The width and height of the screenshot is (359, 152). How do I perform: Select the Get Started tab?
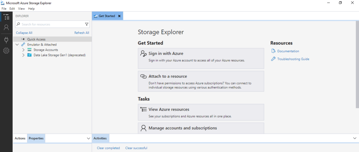pos(107,16)
